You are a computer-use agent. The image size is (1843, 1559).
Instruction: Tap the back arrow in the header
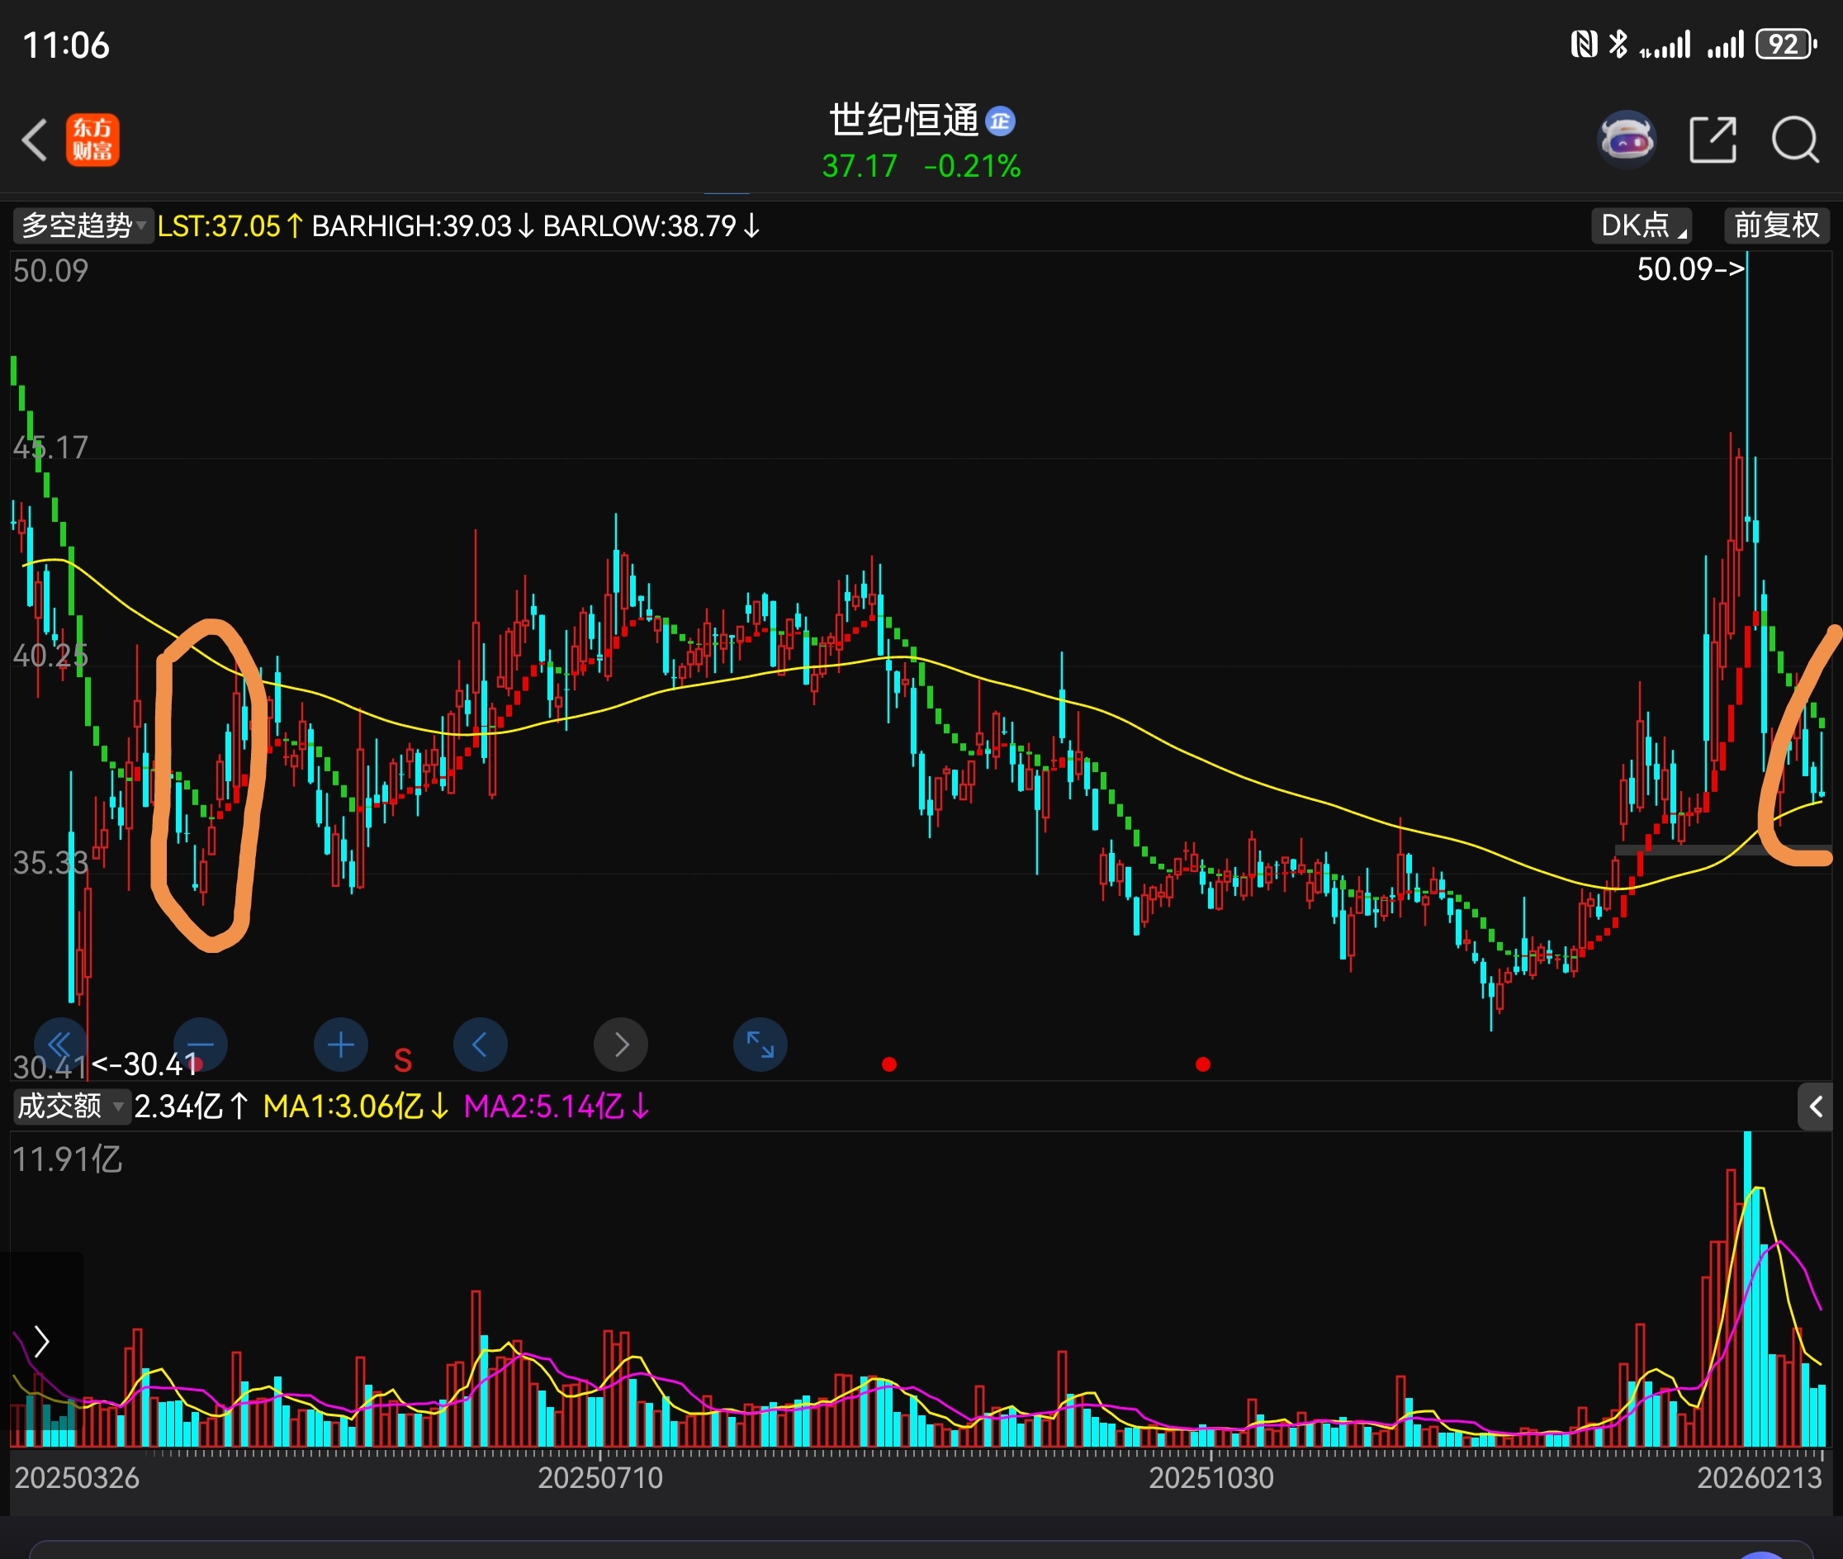click(36, 140)
